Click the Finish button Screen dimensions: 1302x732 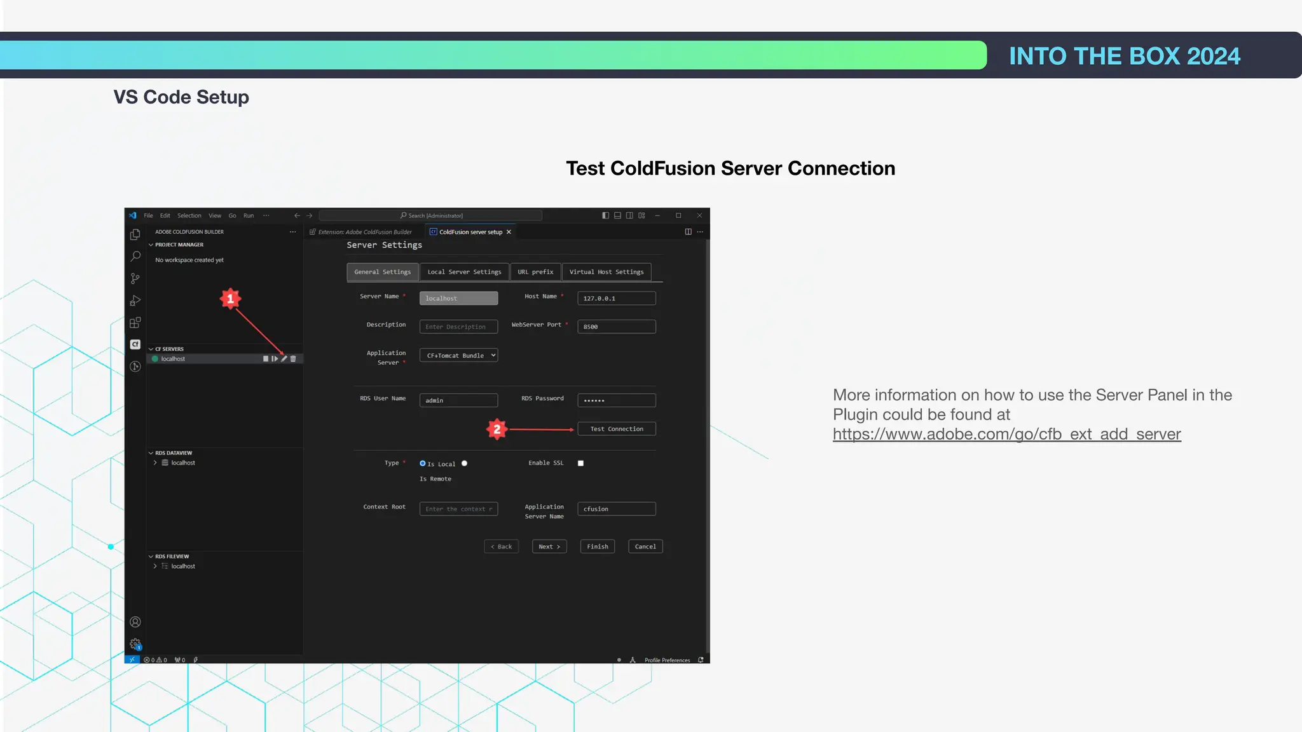(598, 546)
